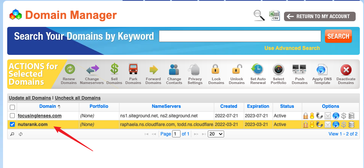
Task: Open Change Nameservers action
Action: (x=92, y=75)
